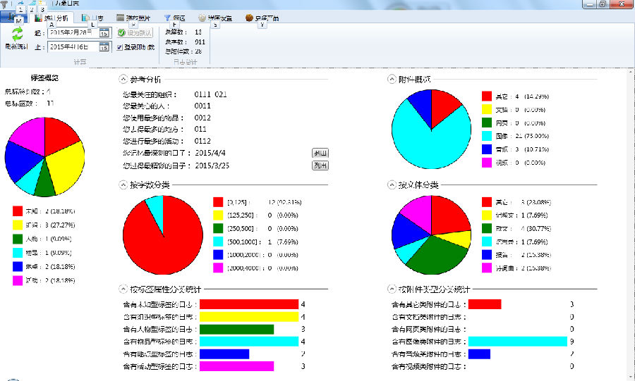Click the 设为默认 button with green checkmark
Image resolution: width=635 pixels, height=381 pixels.
click(x=134, y=33)
